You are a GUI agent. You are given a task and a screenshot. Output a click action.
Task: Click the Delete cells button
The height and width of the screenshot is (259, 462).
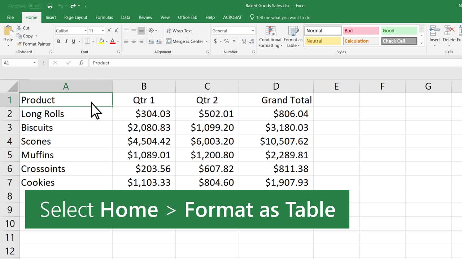coord(449,36)
